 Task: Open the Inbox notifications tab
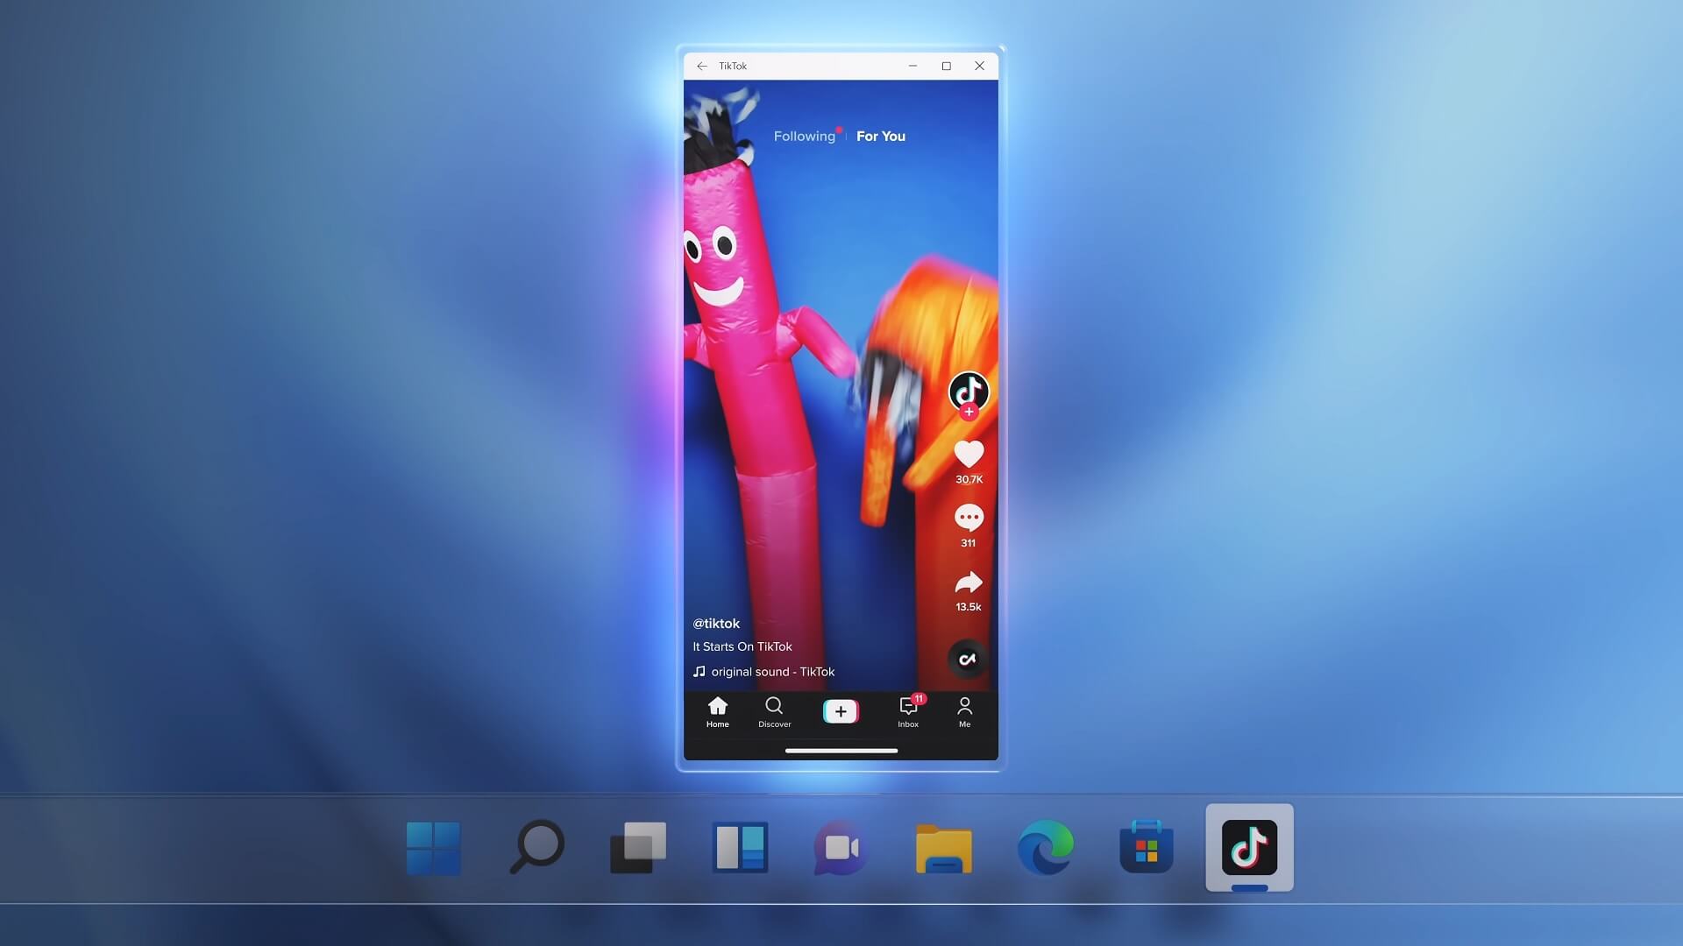point(907,709)
